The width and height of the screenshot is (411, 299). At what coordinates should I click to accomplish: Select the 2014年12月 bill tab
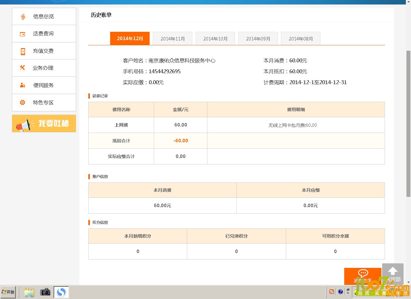pos(130,39)
